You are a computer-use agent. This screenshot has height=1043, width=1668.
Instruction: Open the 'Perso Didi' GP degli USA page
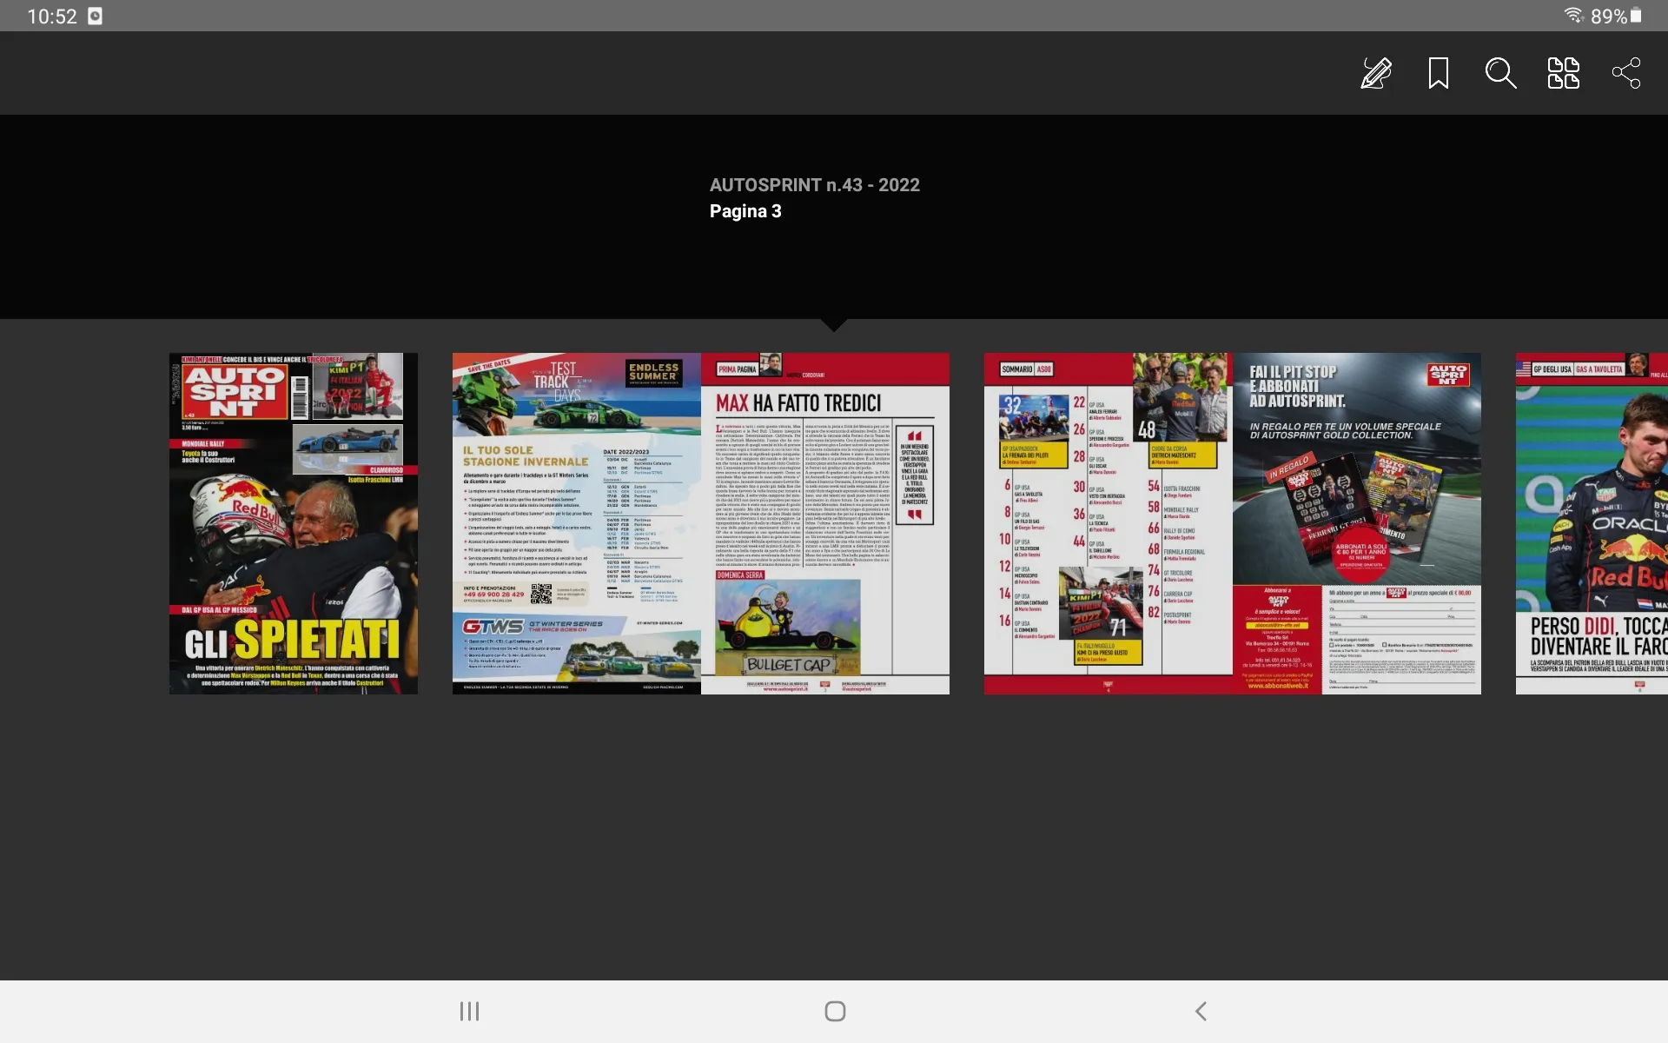coord(1592,523)
